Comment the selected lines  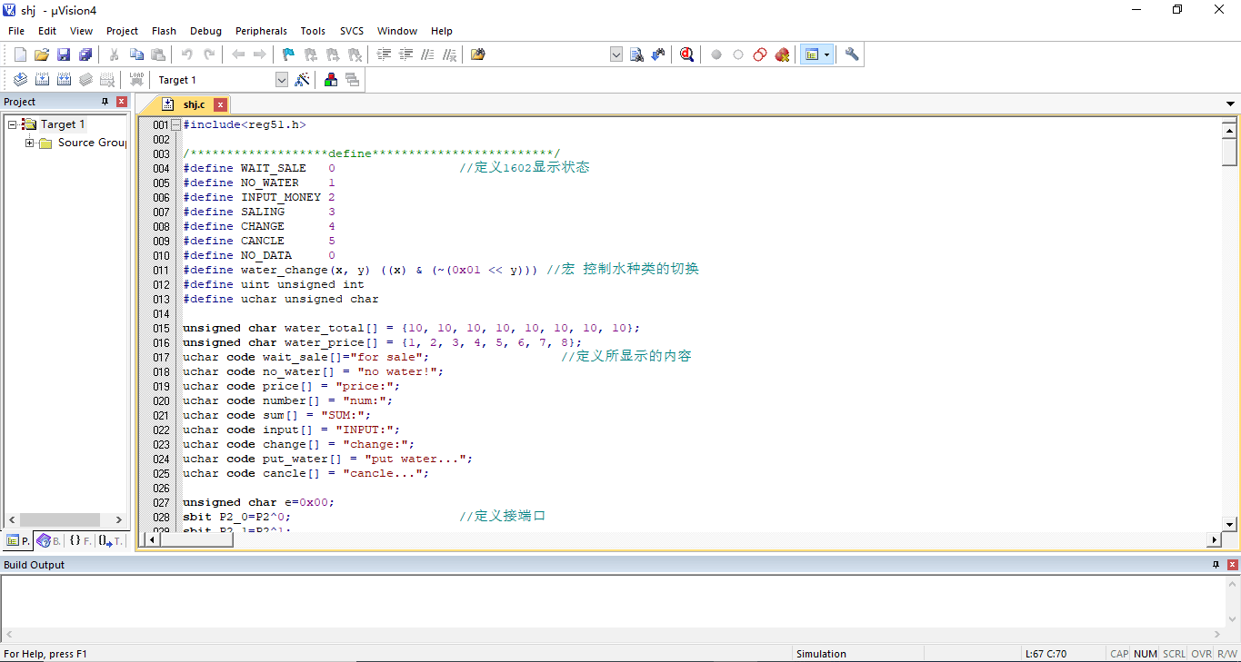tap(427, 54)
